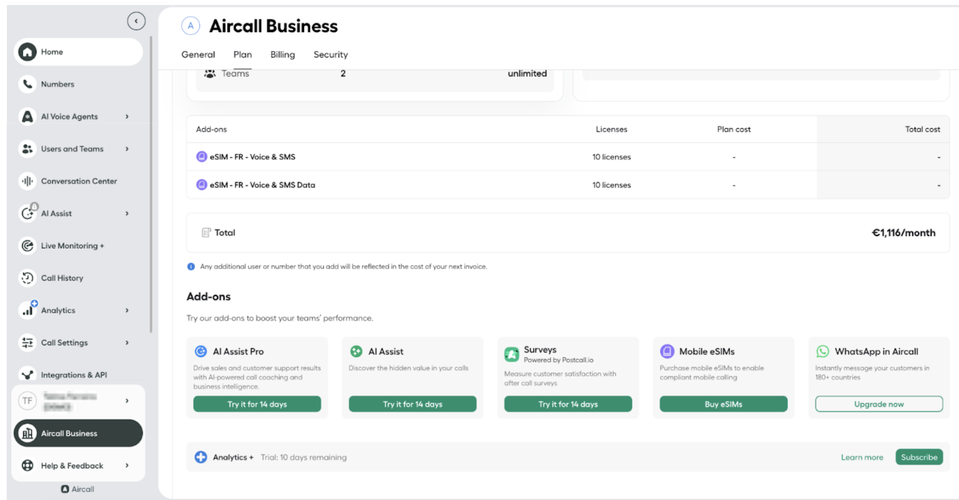Open Home in the sidebar
The image size is (959, 500).
coord(78,52)
